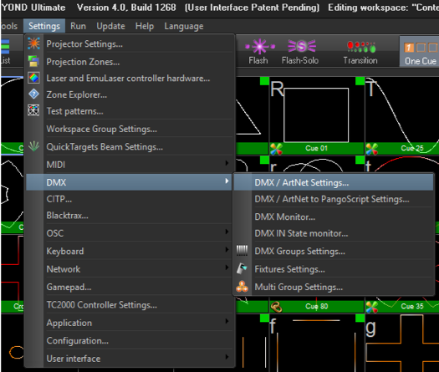Open DMX IN State monitor
This screenshot has width=439, height=372.
[334, 233]
